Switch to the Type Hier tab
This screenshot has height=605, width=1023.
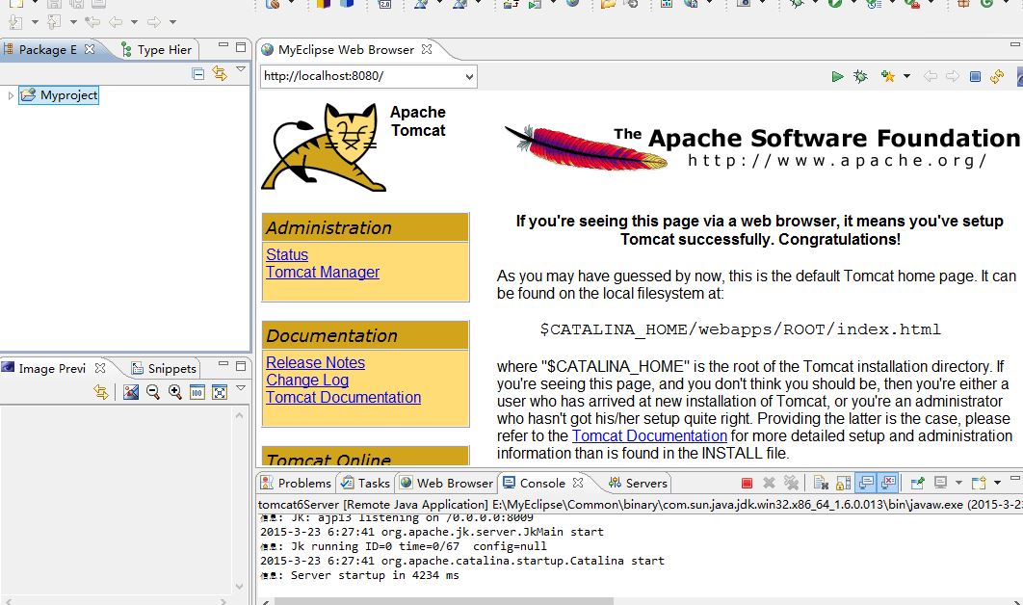(157, 49)
